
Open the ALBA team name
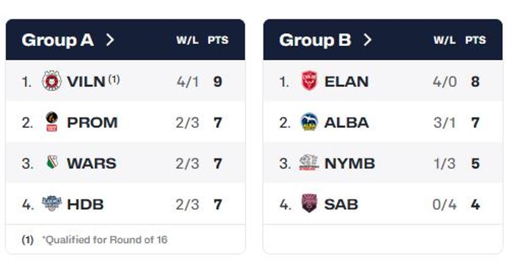346,122
